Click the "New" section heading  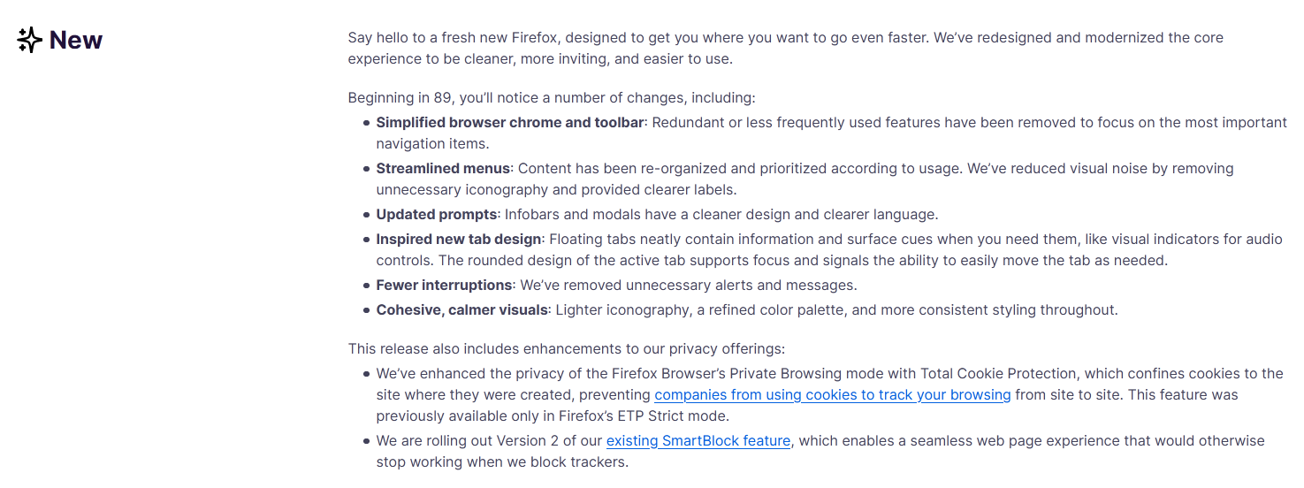pyautogui.click(x=76, y=40)
